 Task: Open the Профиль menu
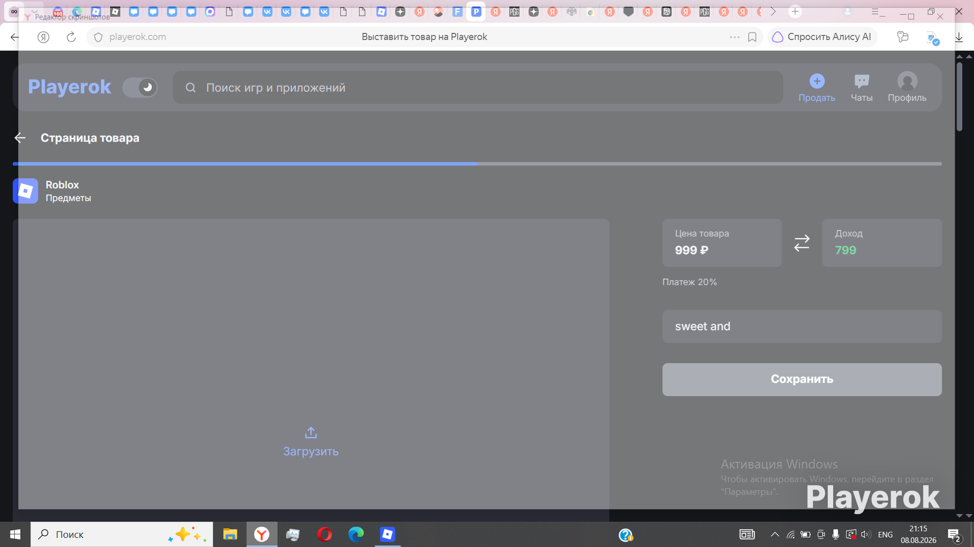pyautogui.click(x=907, y=88)
